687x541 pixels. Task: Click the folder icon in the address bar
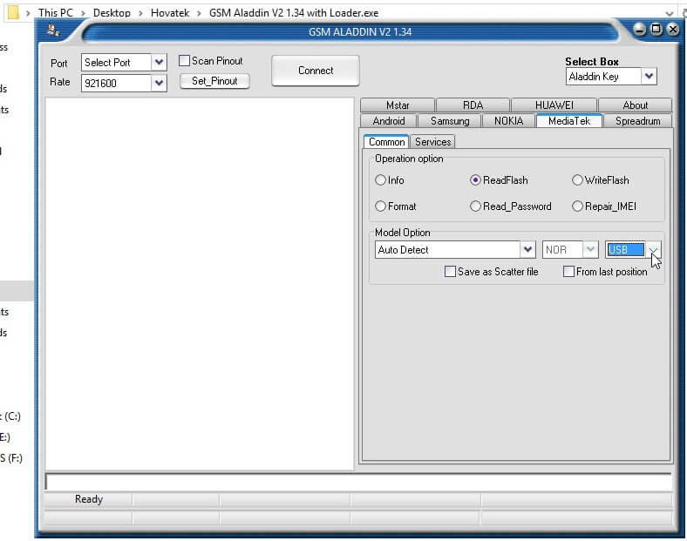click(x=13, y=13)
